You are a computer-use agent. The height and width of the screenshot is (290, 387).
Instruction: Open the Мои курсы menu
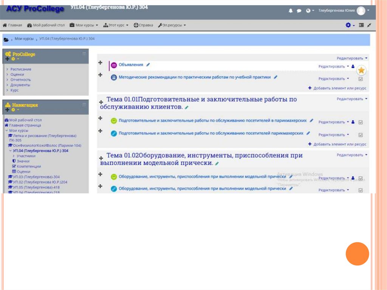[84, 25]
